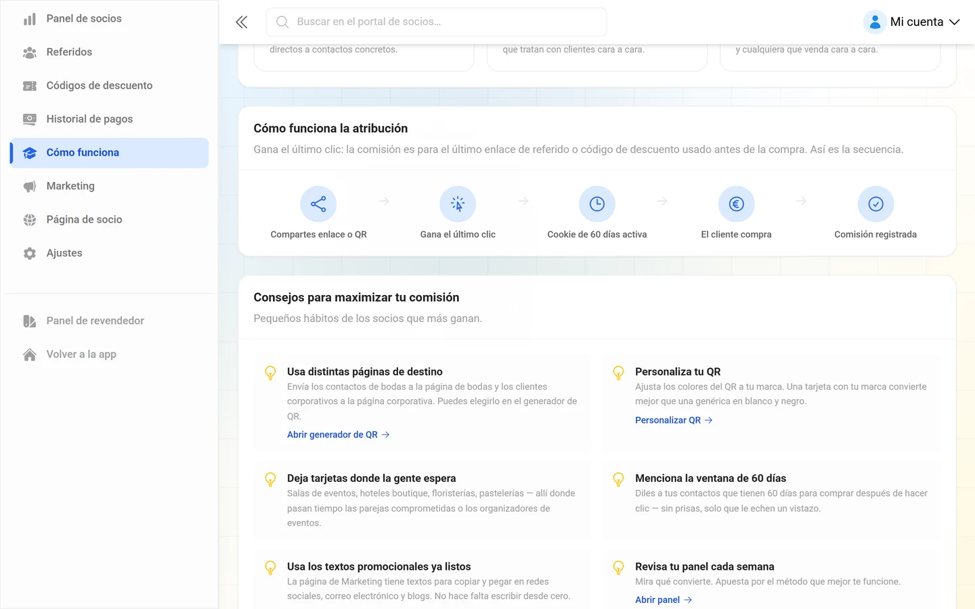Click the clock icon for 60-day cookie
The image size is (975, 609).
point(597,204)
